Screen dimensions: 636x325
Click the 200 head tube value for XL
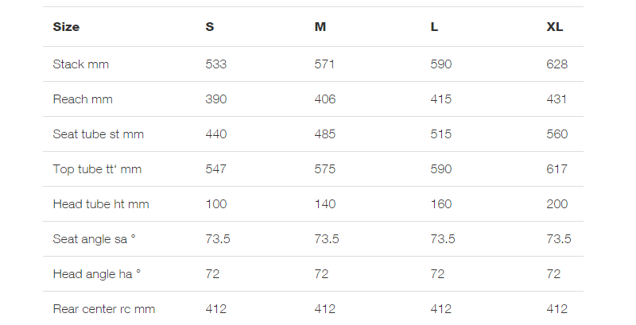tap(557, 204)
